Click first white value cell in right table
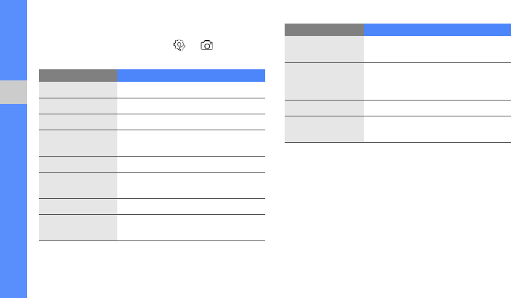 [437, 49]
